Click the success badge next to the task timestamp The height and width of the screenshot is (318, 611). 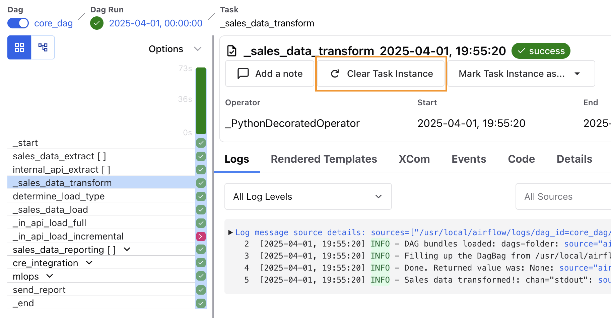pos(541,51)
